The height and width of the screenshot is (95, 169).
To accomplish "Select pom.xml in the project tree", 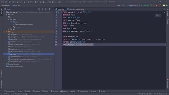I will tap(13, 54).
